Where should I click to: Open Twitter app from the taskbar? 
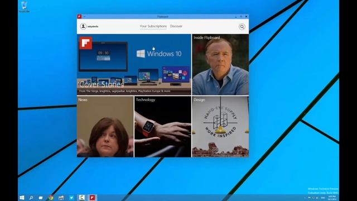(x=71, y=198)
